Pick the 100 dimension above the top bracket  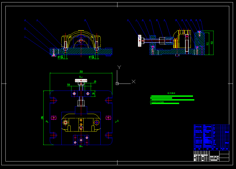68,85
